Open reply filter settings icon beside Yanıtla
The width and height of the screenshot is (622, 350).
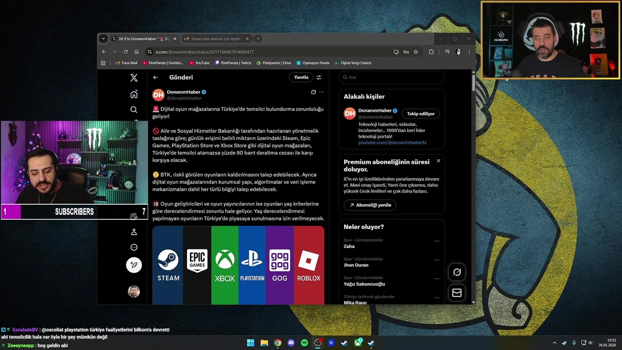pos(319,77)
